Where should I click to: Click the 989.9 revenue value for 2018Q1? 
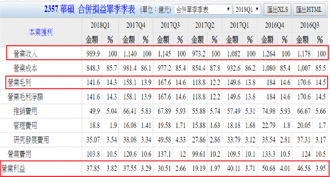[x=93, y=54]
